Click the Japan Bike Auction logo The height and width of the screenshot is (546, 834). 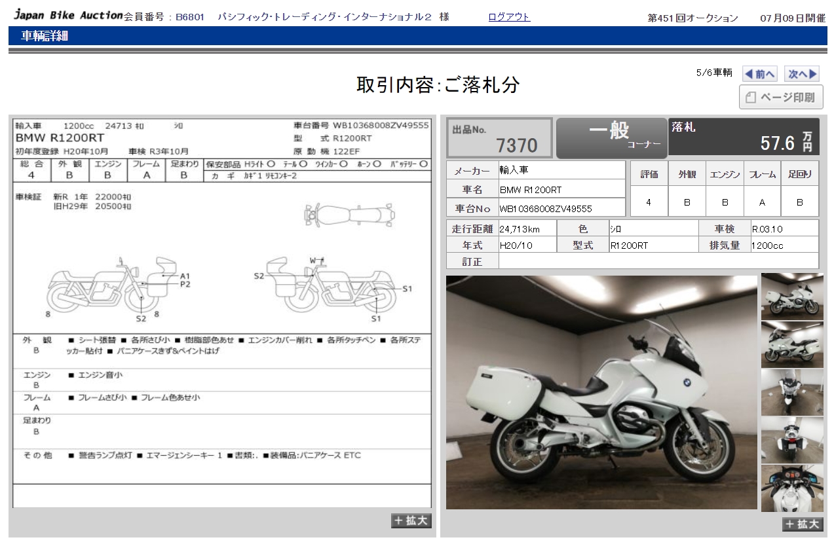click(x=68, y=15)
